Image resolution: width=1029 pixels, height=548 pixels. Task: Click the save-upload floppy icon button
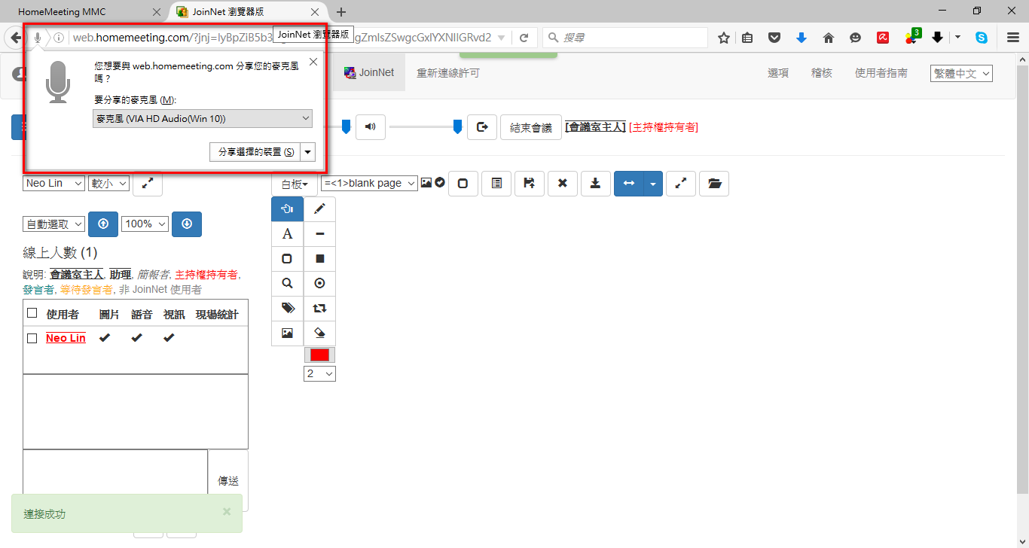(530, 183)
